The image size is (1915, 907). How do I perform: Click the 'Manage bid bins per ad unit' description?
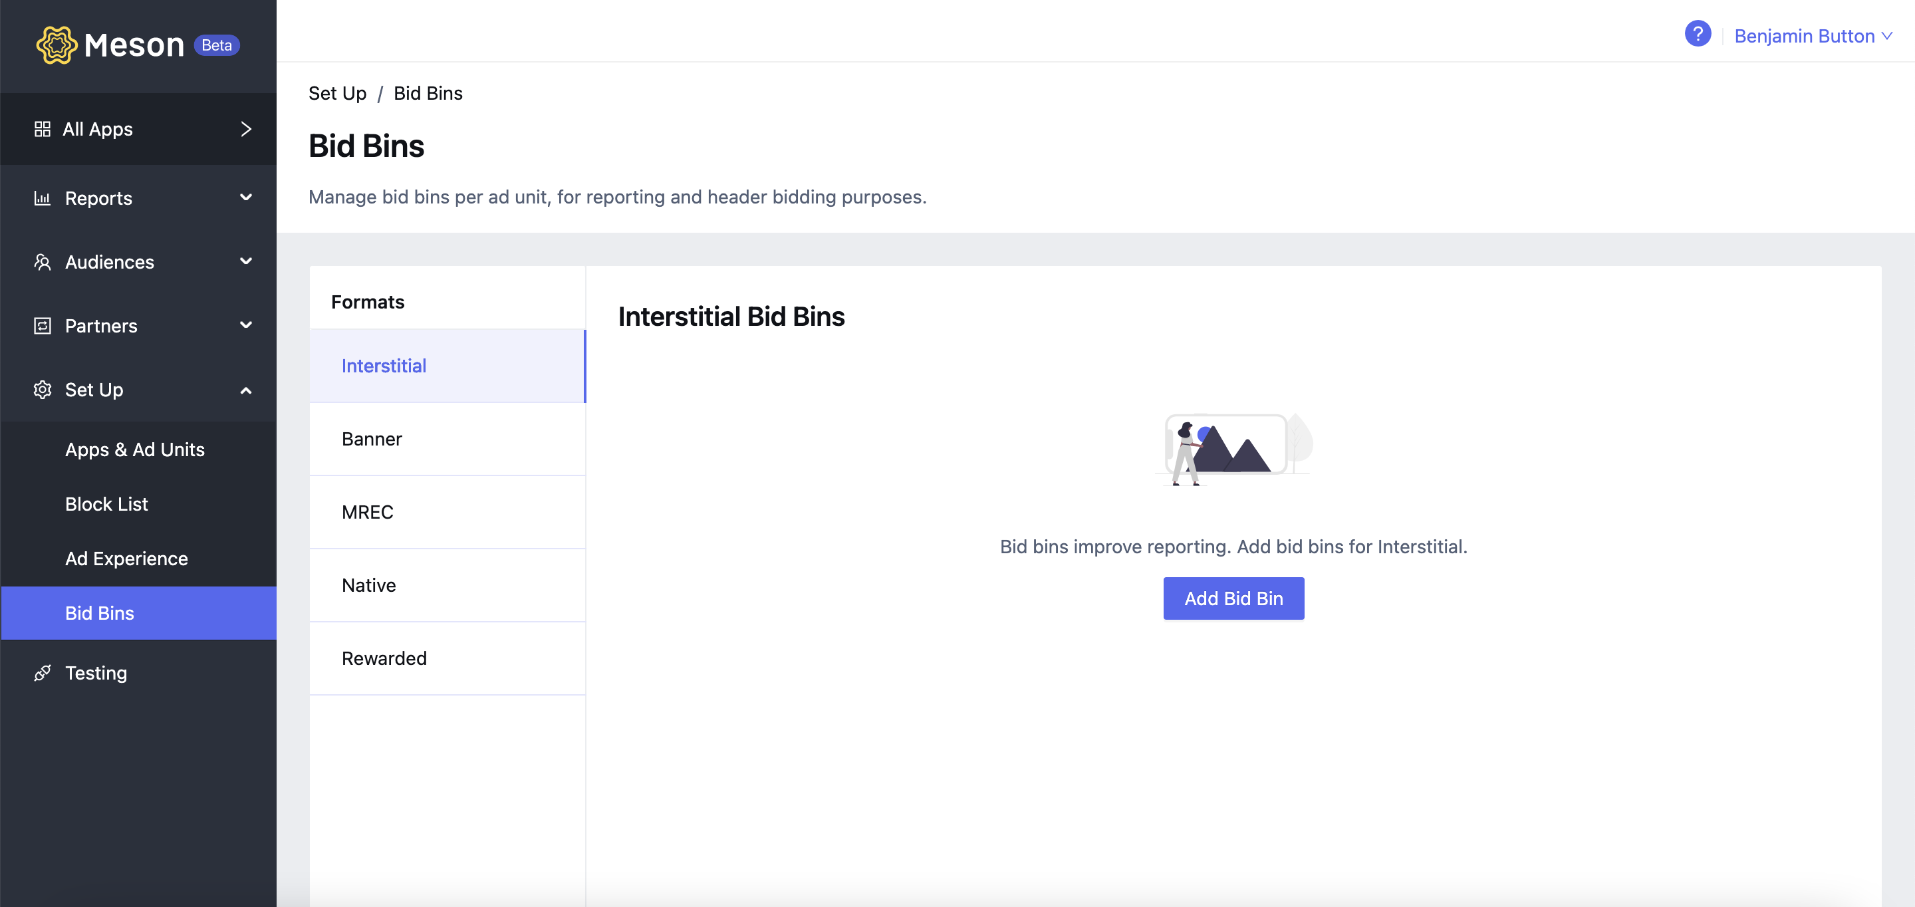pos(617,197)
